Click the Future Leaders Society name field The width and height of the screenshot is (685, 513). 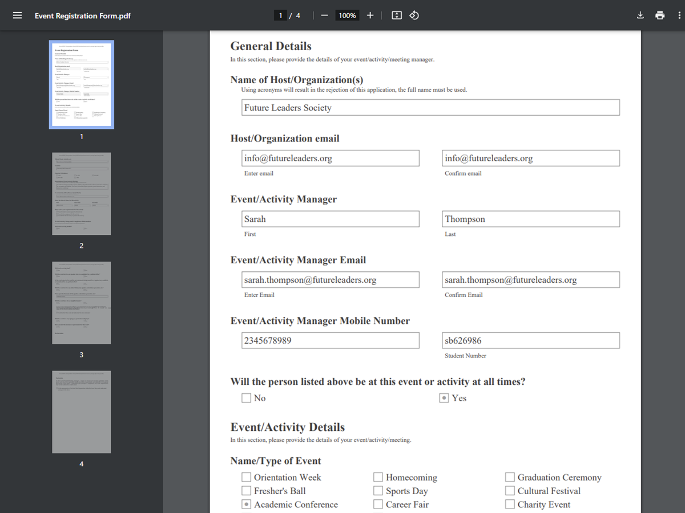(430, 107)
